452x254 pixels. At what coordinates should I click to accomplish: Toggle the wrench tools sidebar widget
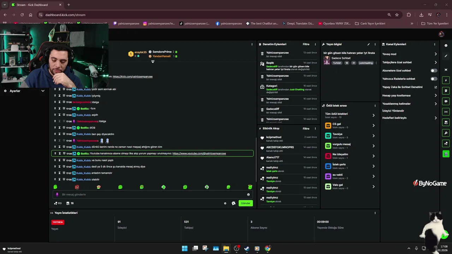point(446,133)
